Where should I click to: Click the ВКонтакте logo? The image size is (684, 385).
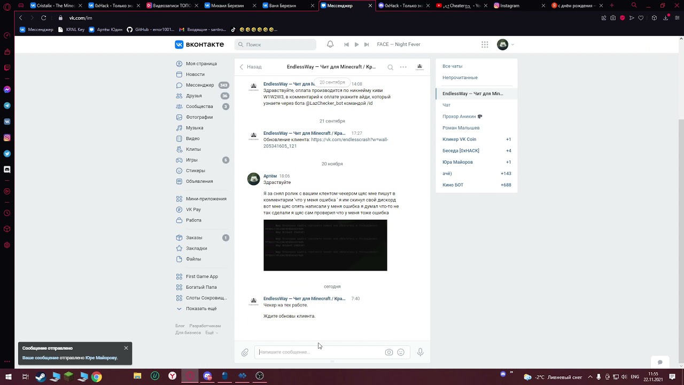(x=199, y=44)
